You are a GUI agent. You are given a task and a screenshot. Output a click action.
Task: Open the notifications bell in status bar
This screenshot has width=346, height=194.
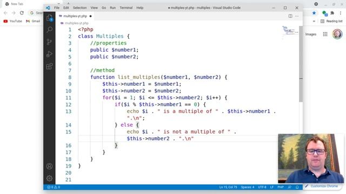click(x=297, y=187)
